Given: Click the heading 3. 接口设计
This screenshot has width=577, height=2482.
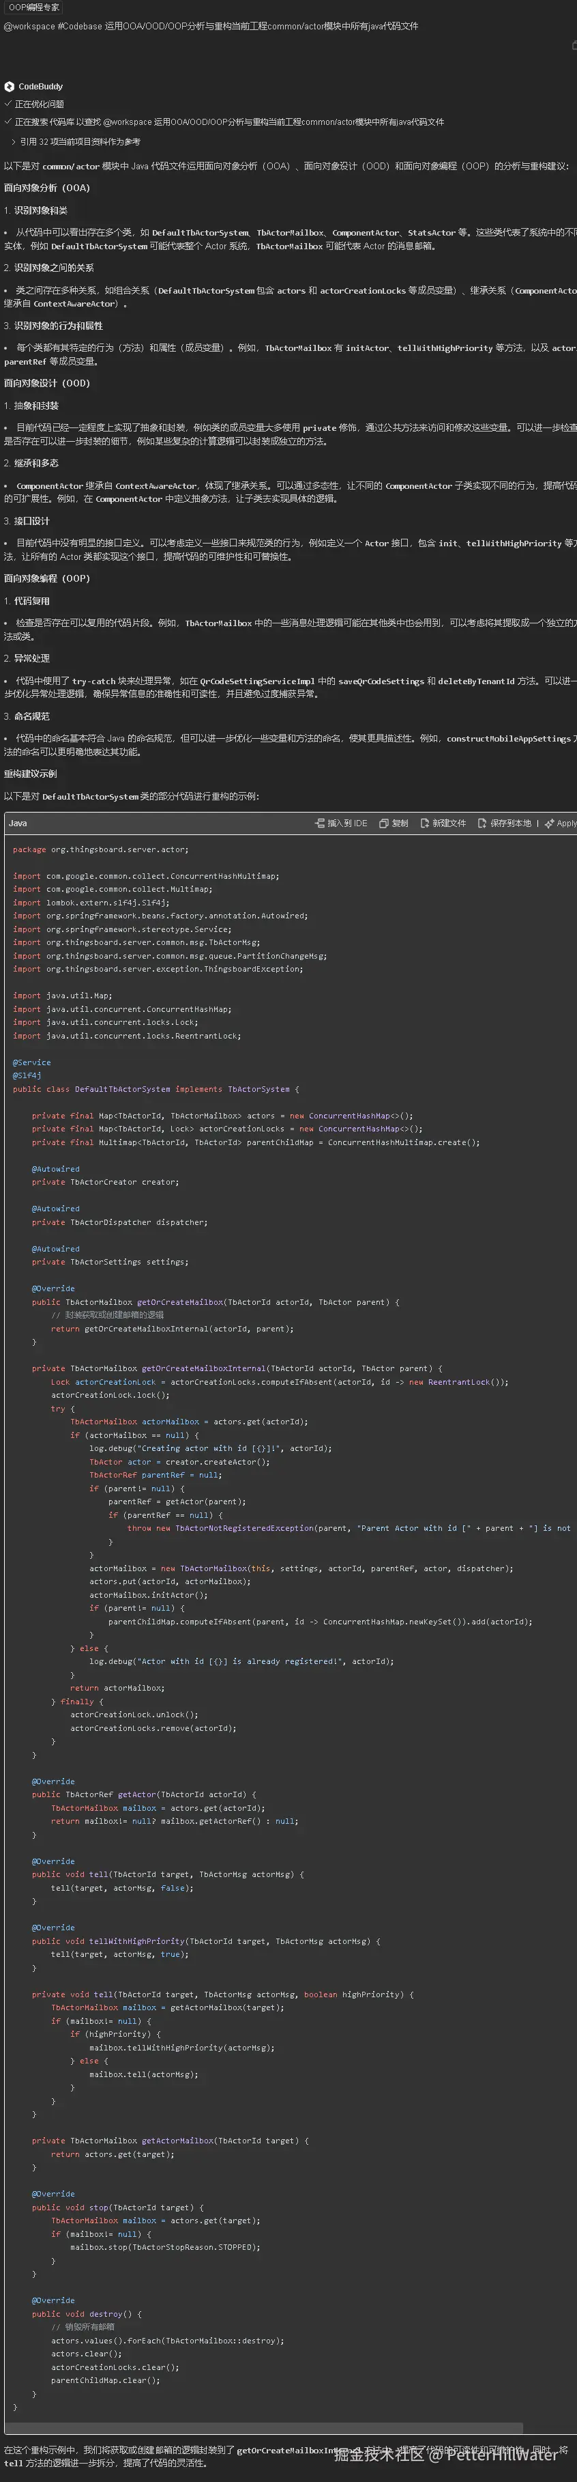Looking at the screenshot, I should pos(27,520).
